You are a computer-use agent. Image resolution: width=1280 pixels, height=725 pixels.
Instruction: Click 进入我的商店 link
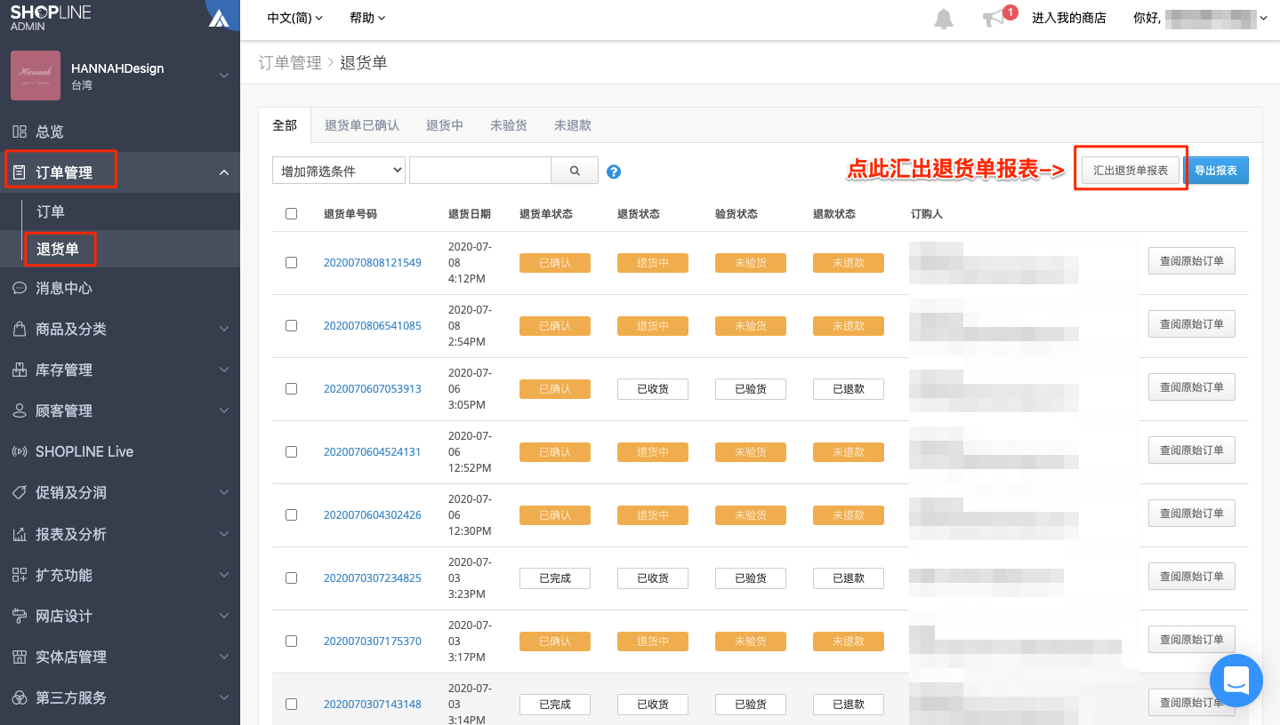(x=1069, y=18)
